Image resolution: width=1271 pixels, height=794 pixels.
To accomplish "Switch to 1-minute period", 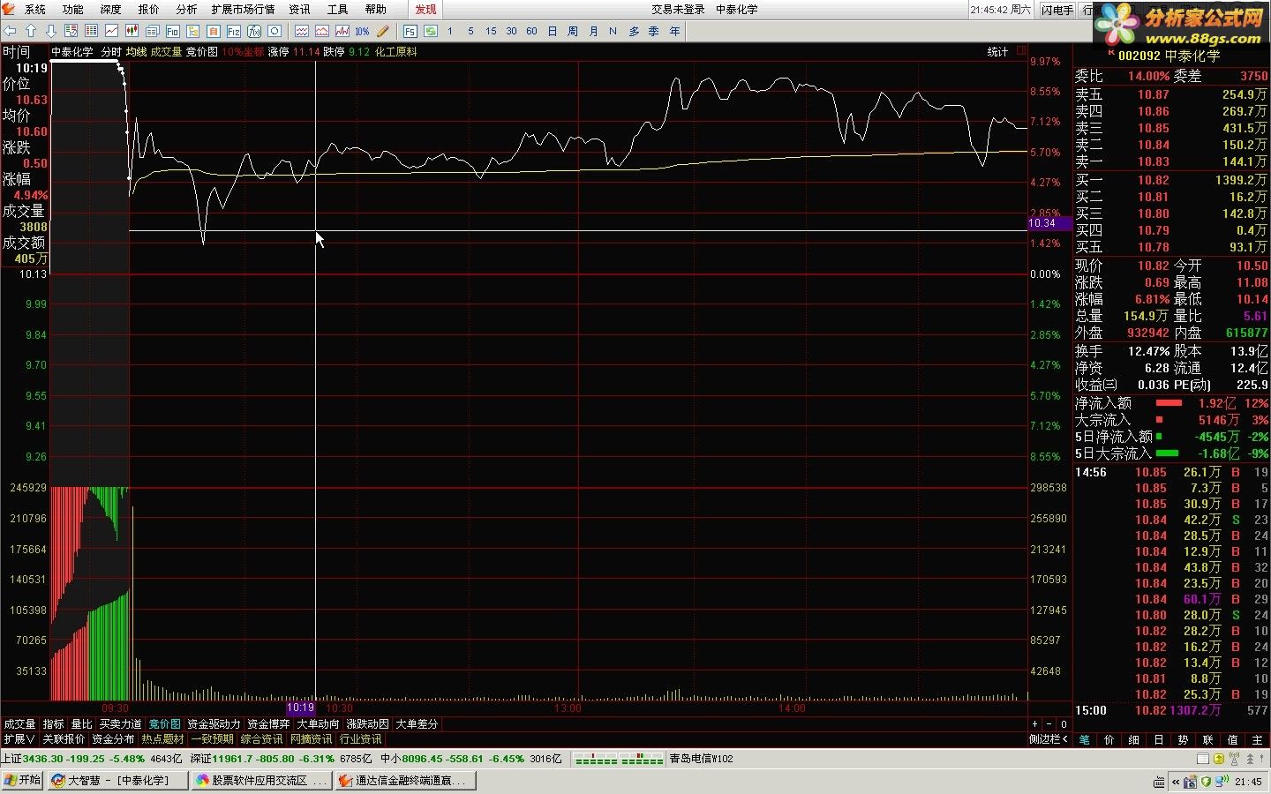I will point(450,31).
